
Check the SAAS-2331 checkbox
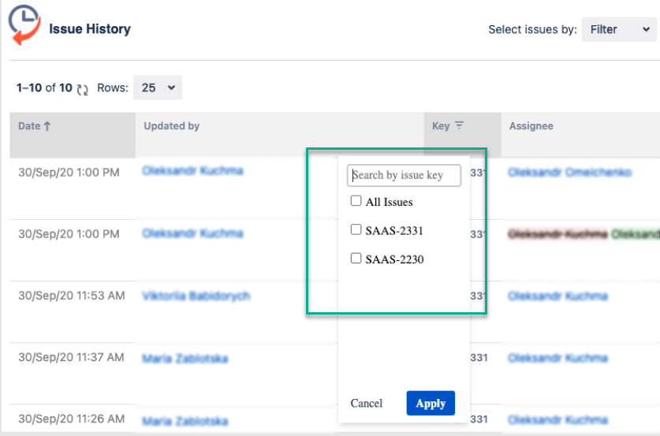[x=356, y=229]
